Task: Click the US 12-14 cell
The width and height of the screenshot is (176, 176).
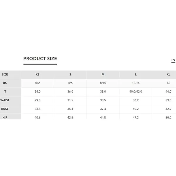Action: (136, 83)
